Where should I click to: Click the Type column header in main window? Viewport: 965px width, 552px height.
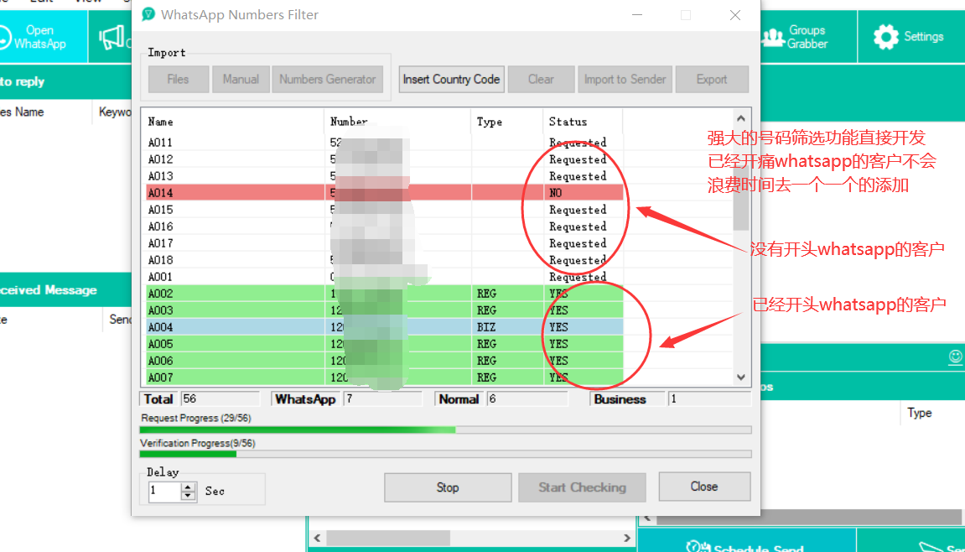pos(920,413)
